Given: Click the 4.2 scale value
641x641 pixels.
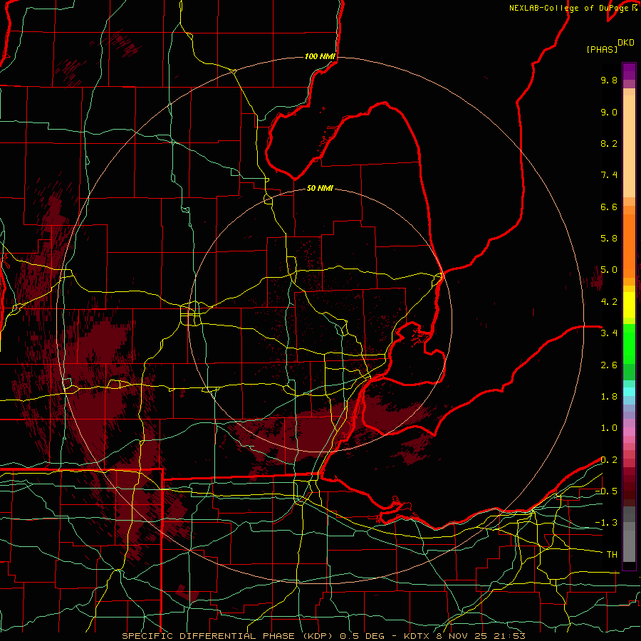Looking at the screenshot, I should point(609,302).
